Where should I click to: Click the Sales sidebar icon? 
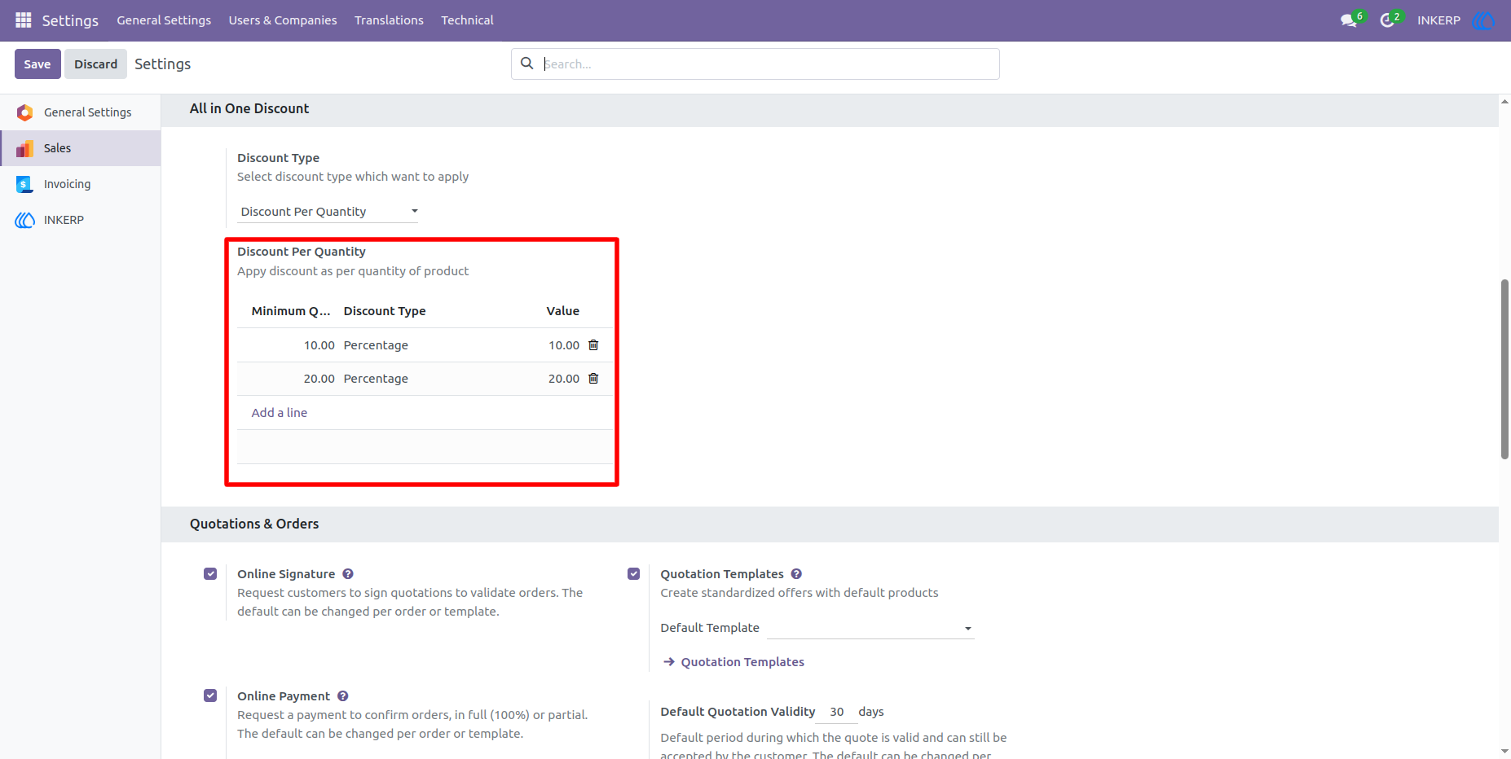[x=25, y=148]
